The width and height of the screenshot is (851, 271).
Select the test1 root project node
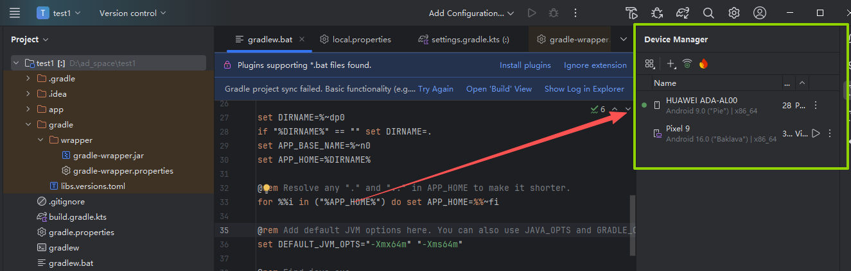coord(108,63)
